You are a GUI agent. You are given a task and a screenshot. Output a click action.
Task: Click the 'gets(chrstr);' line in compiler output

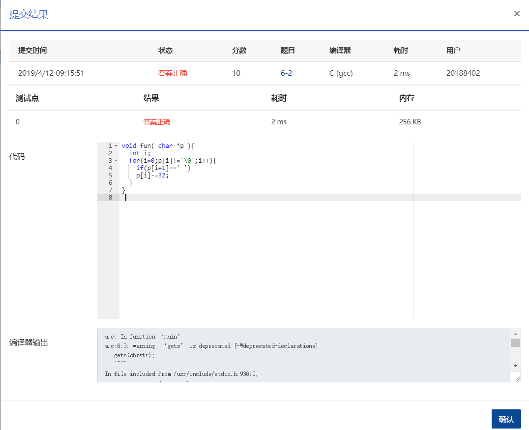click(134, 355)
